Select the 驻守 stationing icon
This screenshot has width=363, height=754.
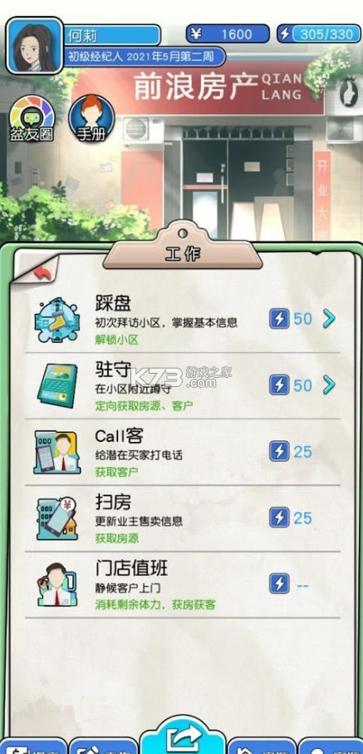pos(57,385)
